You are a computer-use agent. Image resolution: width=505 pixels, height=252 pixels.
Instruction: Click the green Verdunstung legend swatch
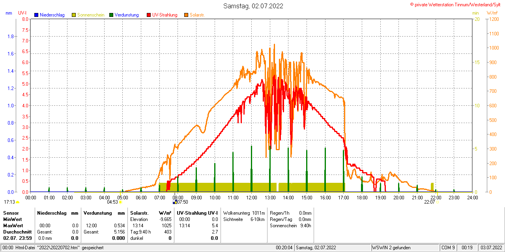(111, 15)
